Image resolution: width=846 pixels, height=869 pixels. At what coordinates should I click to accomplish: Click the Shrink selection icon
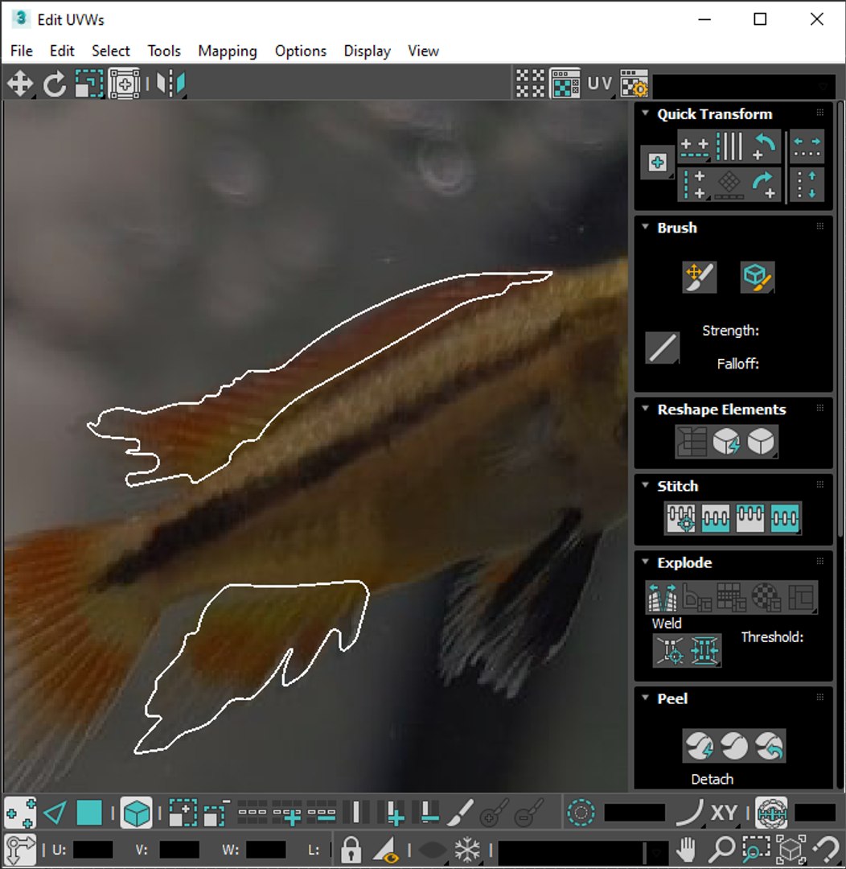pyautogui.click(x=217, y=813)
